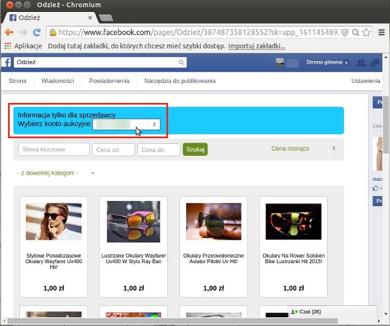Click the 'Słowa kluczowe' keyword field

pyautogui.click(x=55, y=149)
